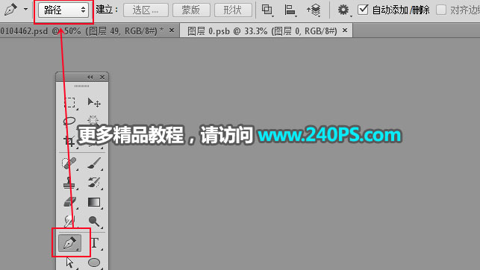
Task: Select the Lasso tool
Action: 69,121
